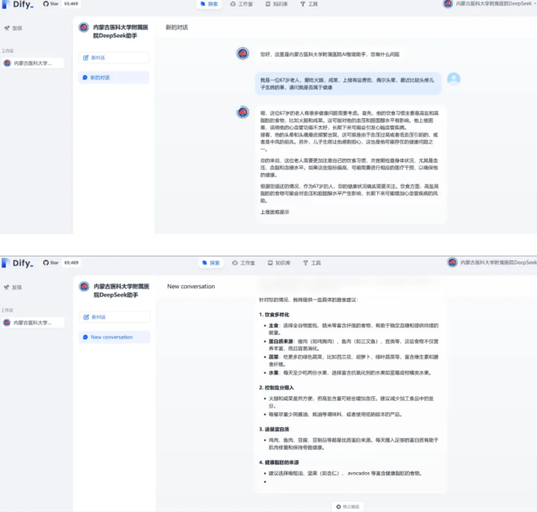Click the assistant greeting message bubble
Viewport: 537px width, 512px height.
[x=329, y=54]
